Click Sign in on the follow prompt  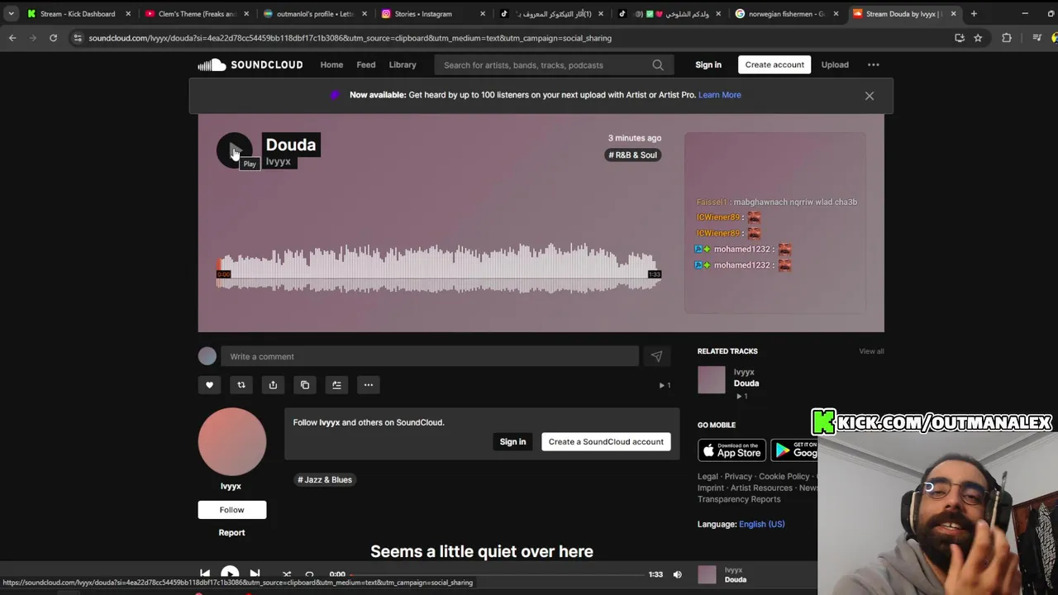(x=512, y=441)
